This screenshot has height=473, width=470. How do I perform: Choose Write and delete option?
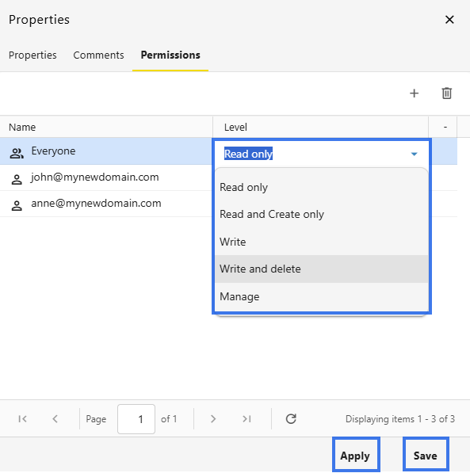[322, 269]
